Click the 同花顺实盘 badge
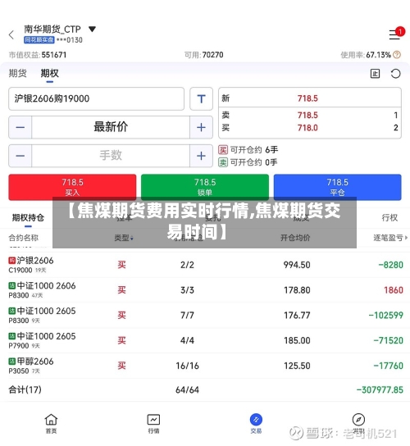410x446 pixels. 39,40
